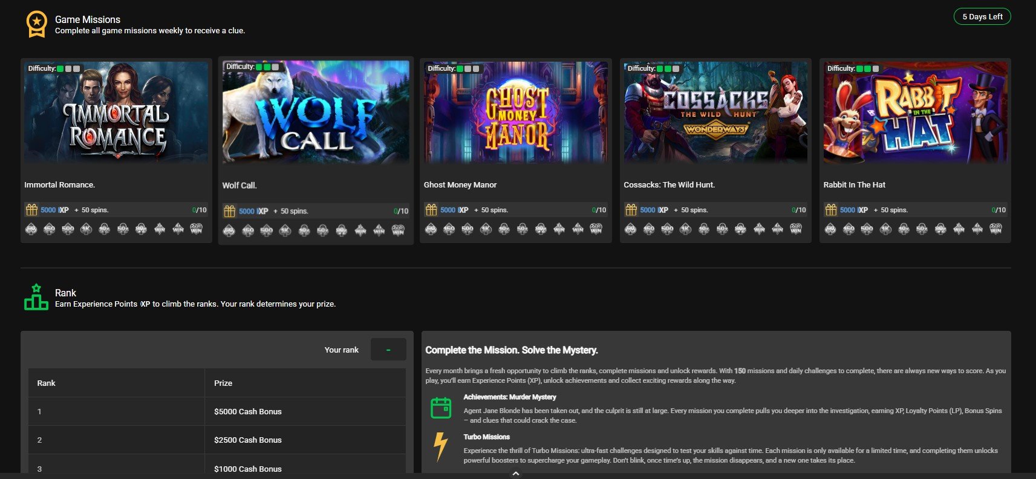Click the Cossacks: The Wild Hunt title link

669,185
